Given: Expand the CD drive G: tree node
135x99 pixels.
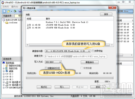Looking at the screenshot, I should (4, 85).
